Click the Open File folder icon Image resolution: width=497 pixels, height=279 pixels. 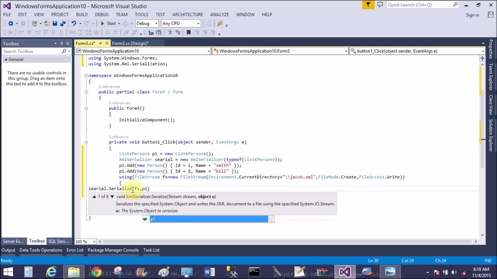pos(46,24)
